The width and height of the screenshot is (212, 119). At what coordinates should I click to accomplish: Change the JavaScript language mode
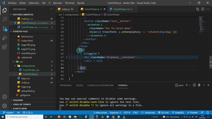[148, 112]
